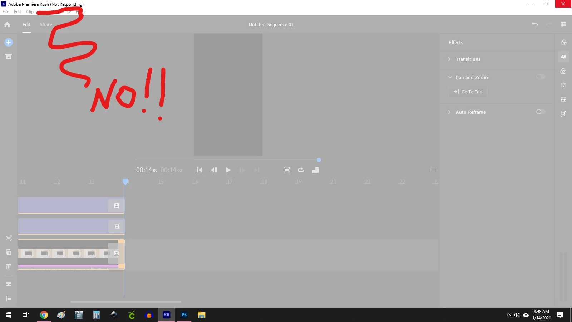
Task: Open the taskbar volume control
Action: pos(517,315)
